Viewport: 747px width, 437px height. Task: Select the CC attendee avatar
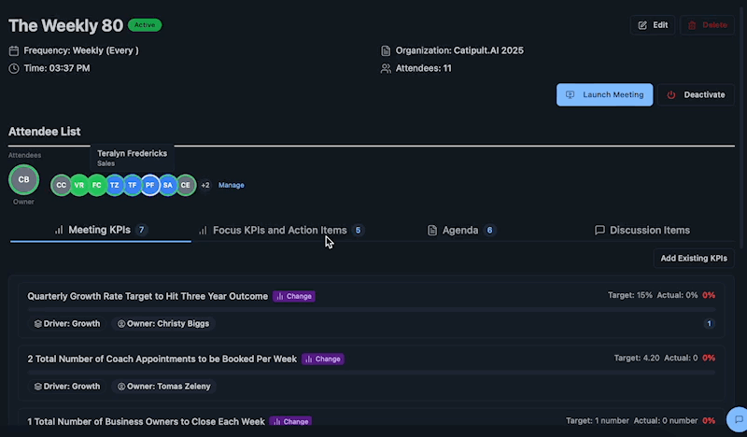[x=61, y=185]
